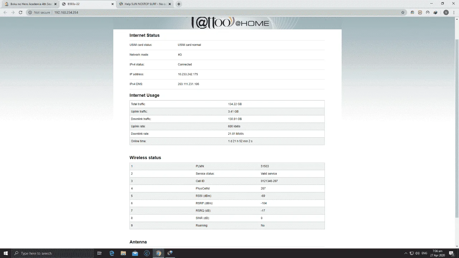Click the USIM card normal status

189,45
